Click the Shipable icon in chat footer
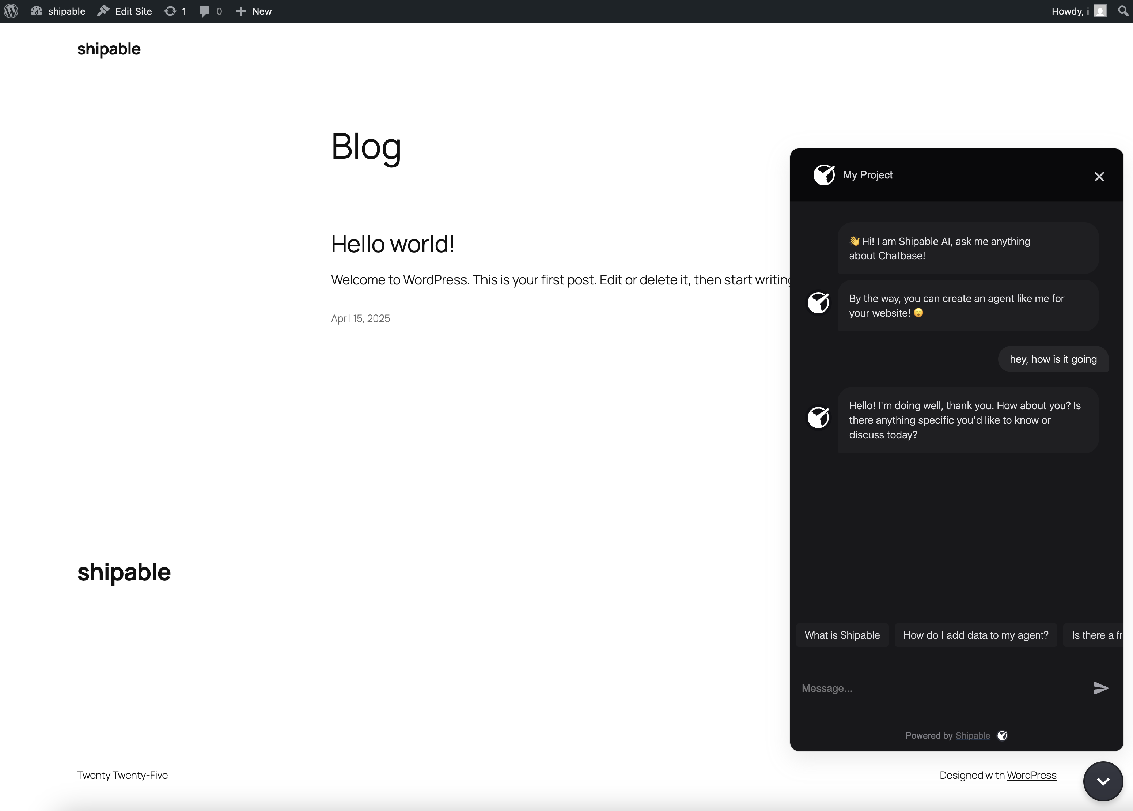Viewport: 1133px width, 811px height. click(x=1002, y=736)
